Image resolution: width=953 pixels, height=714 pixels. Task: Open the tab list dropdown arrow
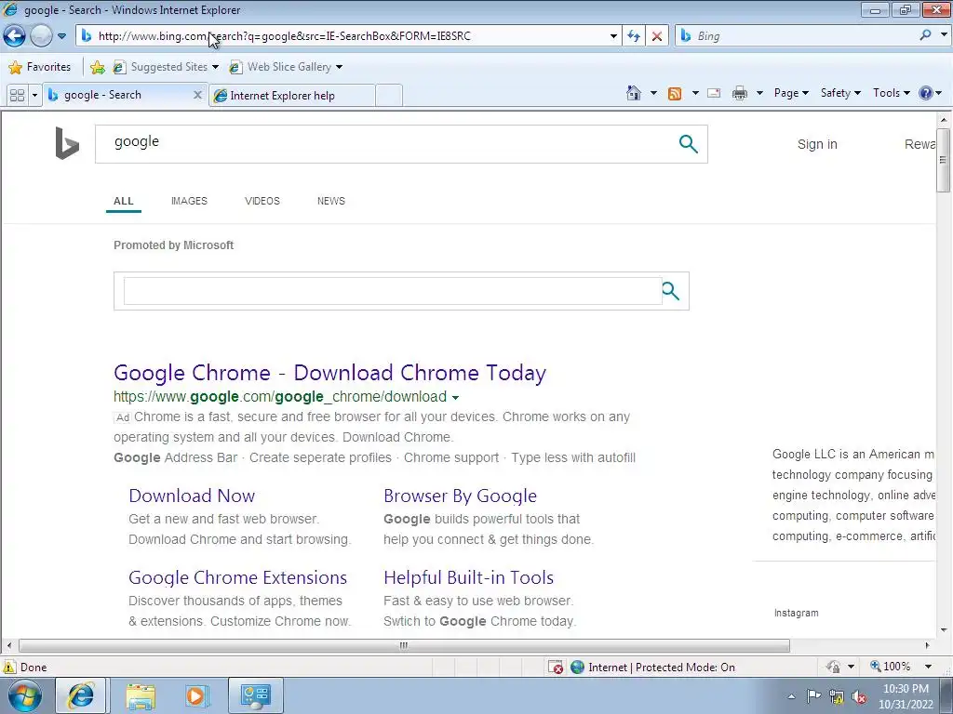click(34, 96)
